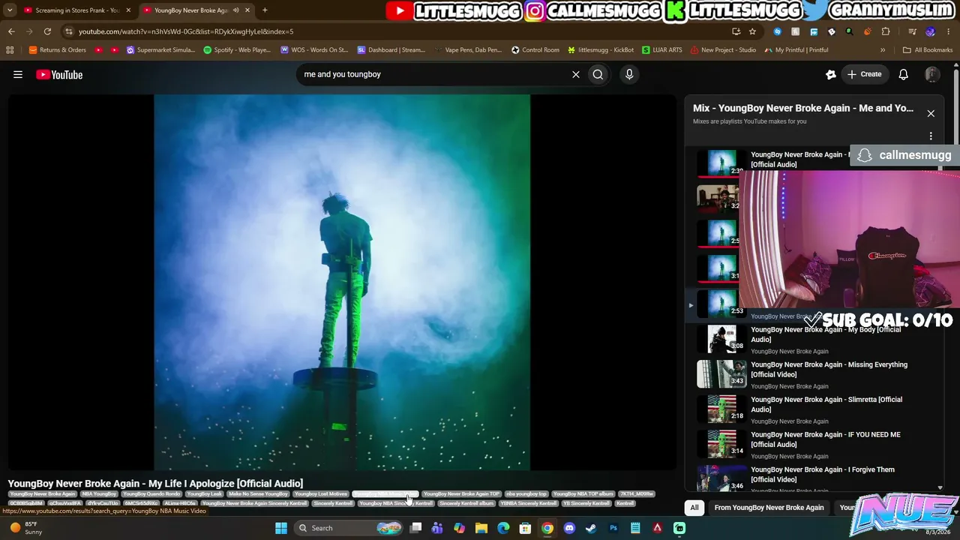Open the Mix playlist three-dot options
The image size is (960, 540).
pos(931,136)
